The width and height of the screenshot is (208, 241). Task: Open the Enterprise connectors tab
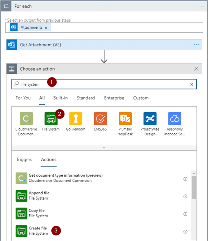[114, 98]
